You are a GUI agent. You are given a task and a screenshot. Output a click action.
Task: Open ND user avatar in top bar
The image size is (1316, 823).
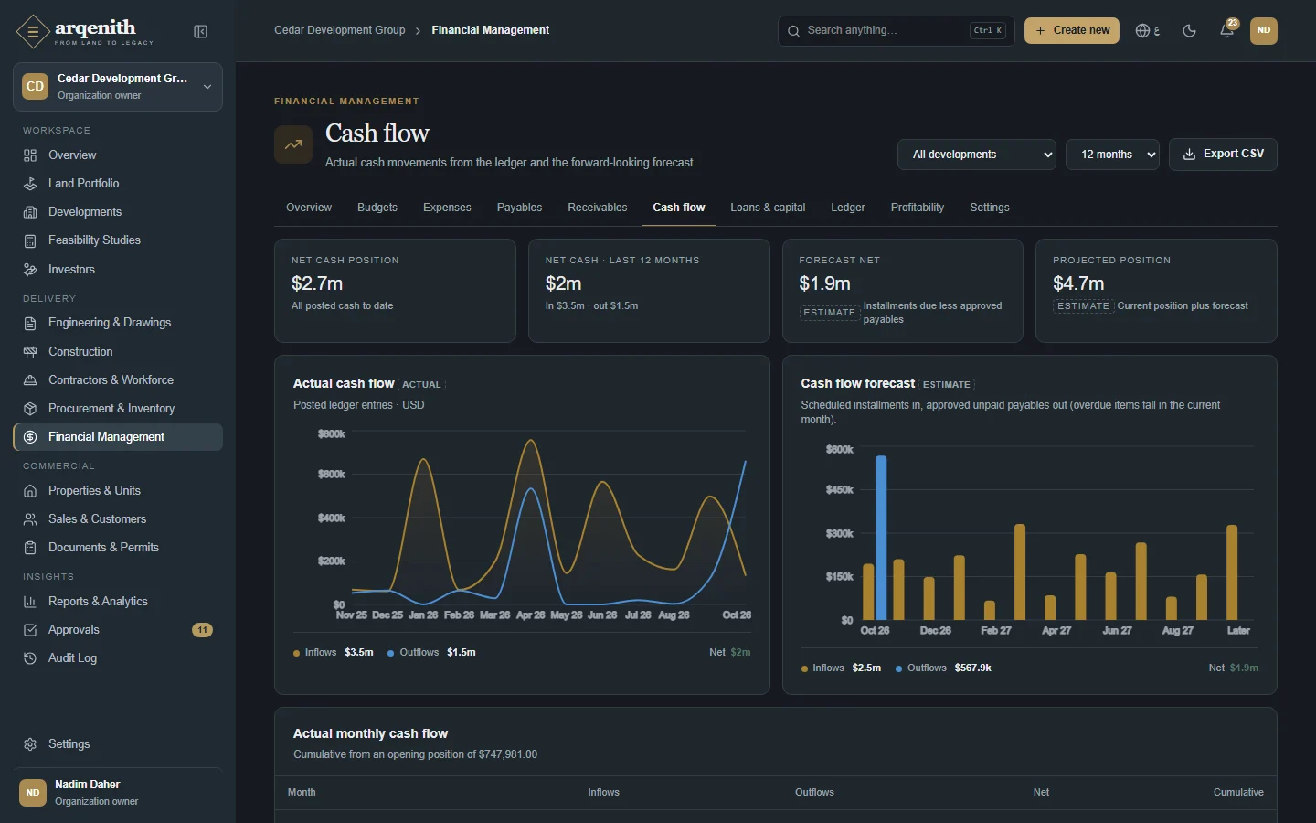(x=1263, y=30)
